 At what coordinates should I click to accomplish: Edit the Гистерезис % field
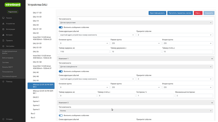(x=155, y=96)
